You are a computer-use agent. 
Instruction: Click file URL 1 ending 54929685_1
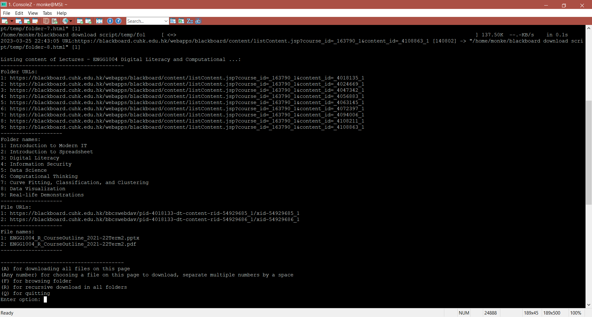click(154, 213)
